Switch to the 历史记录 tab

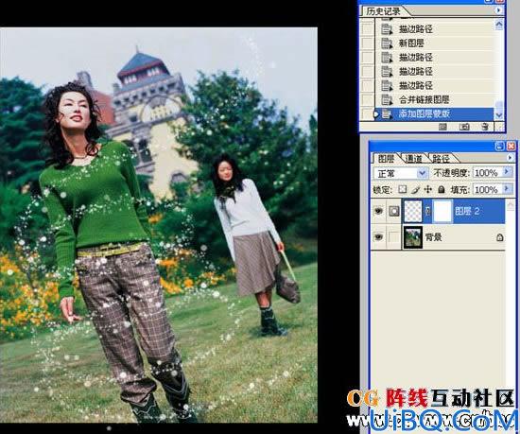pyautogui.click(x=383, y=11)
